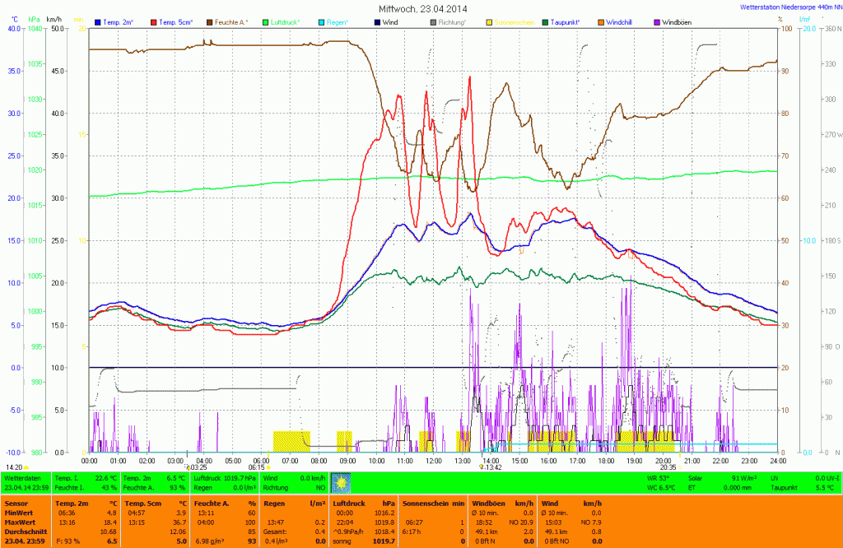
Task: Click the 20:35 sunset time marker
Action: 667,467
